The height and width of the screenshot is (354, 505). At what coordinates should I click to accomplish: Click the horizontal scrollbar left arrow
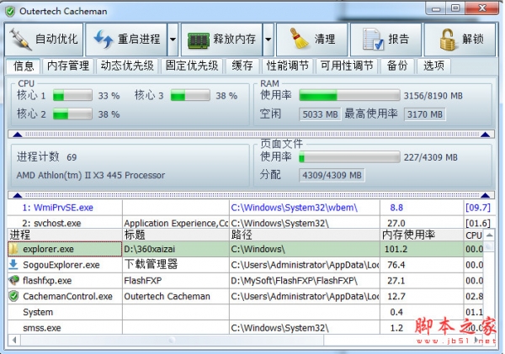pyautogui.click(x=13, y=340)
